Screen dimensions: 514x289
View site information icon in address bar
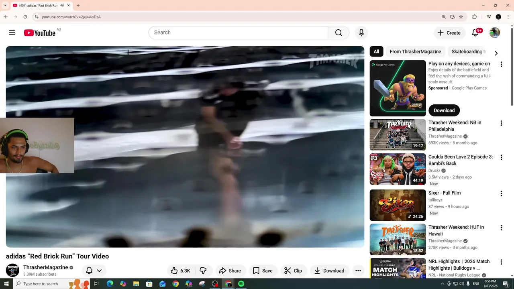coord(37,17)
